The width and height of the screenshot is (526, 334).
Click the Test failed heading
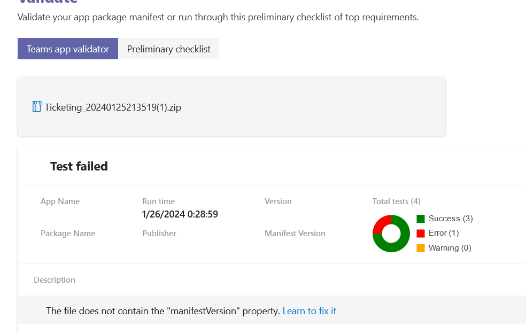[x=79, y=166]
